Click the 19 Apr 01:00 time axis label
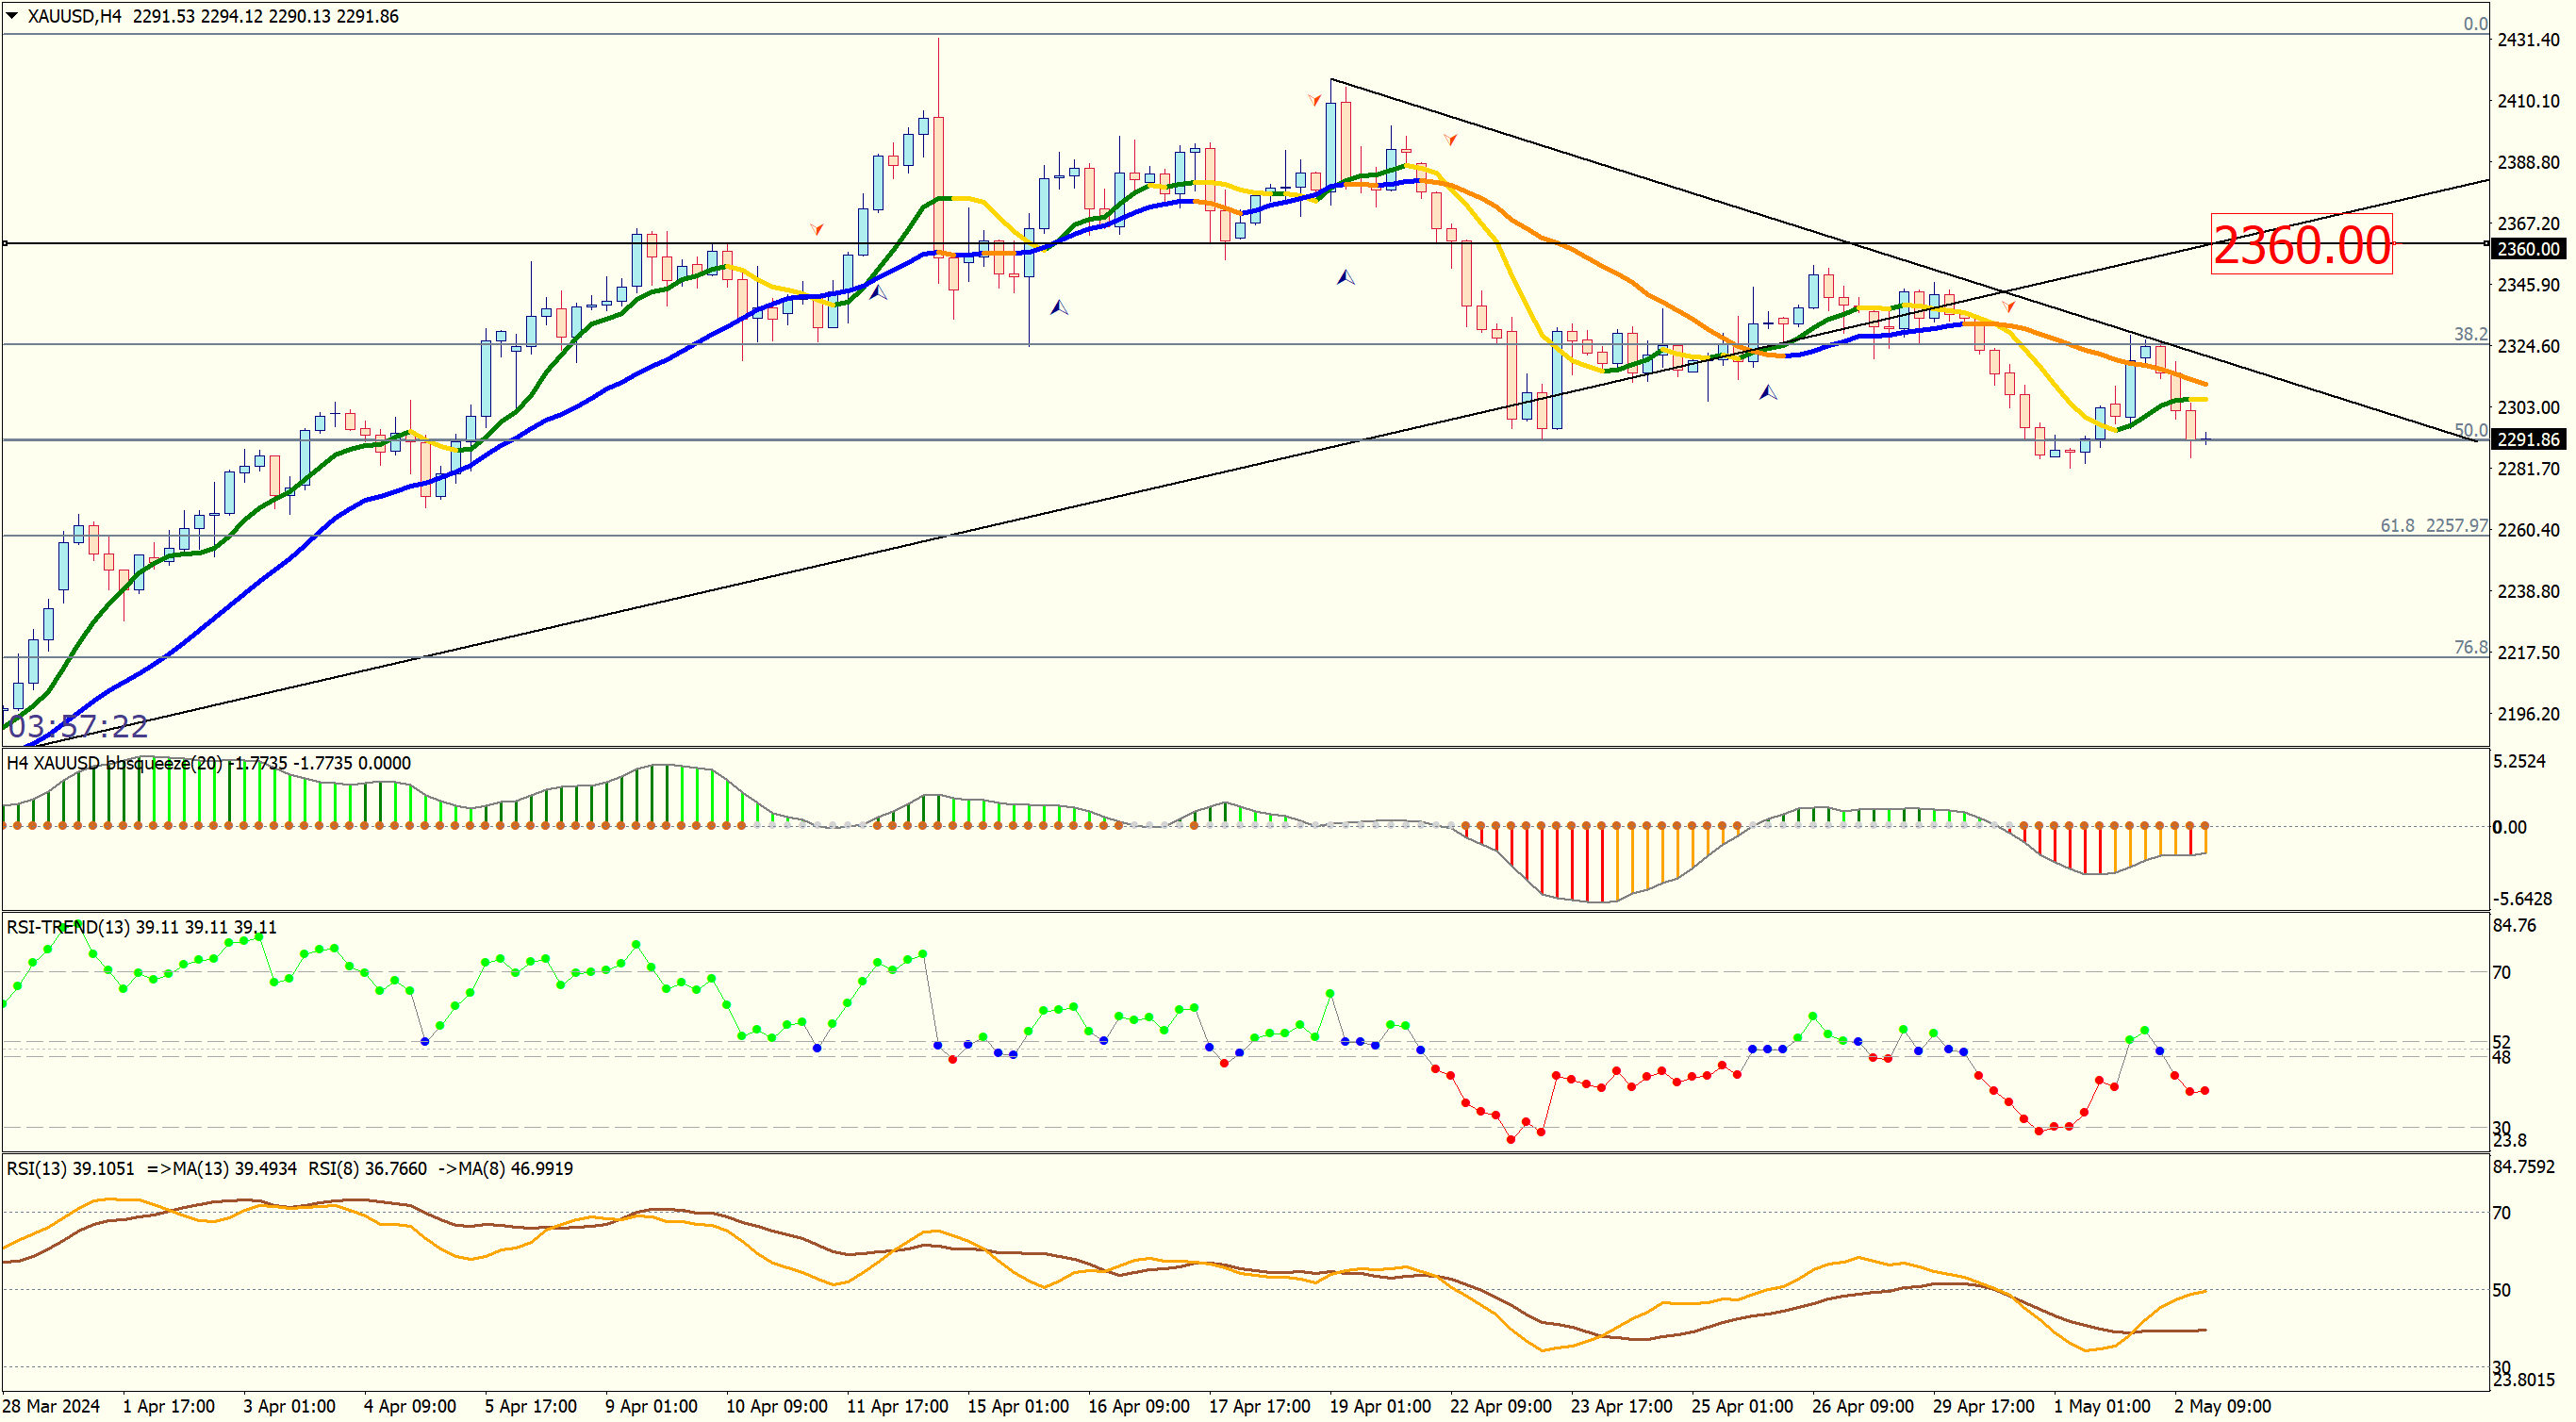This screenshot has width=2576, height=1422. (x=1380, y=1406)
